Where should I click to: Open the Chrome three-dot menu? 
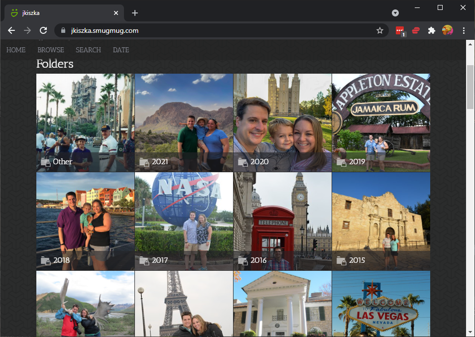[464, 30]
